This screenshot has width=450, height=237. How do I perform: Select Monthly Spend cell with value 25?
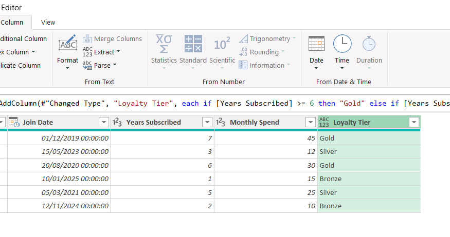(266, 193)
